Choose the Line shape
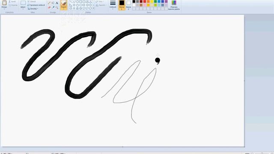Image resolution: width=274 pixels, height=154 pixels. click(71, 2)
